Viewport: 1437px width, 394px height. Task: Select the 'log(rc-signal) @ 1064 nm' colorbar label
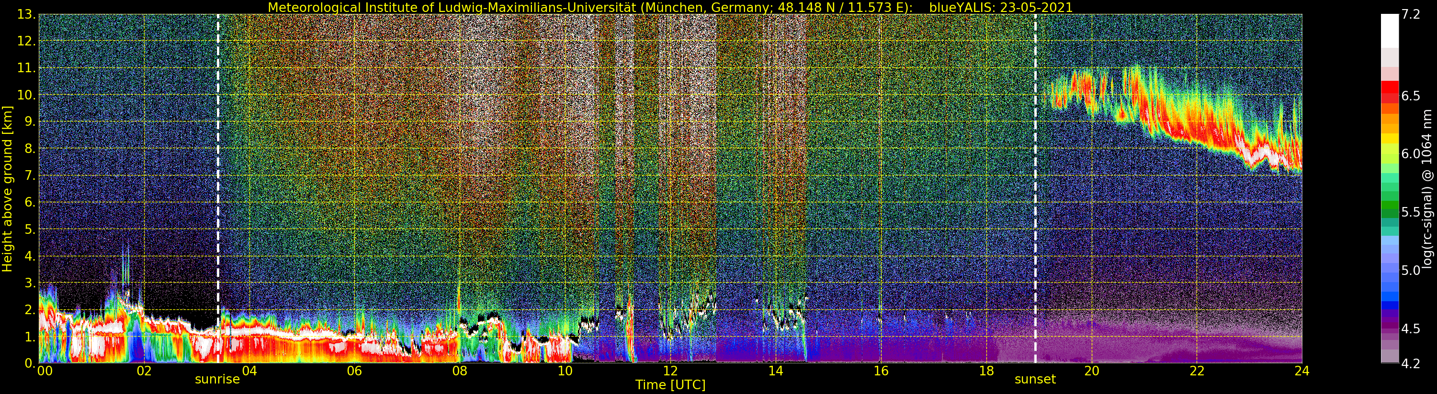[x=1427, y=188]
